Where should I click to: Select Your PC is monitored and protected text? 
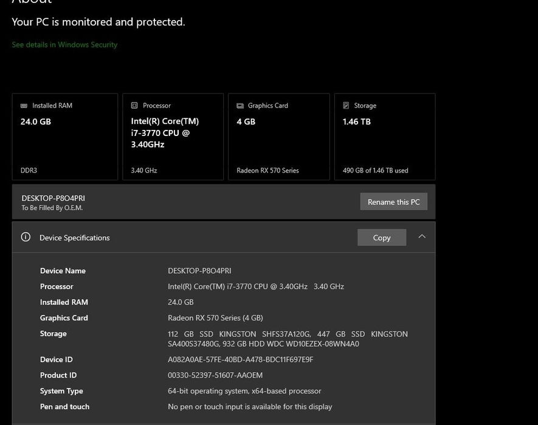(98, 22)
